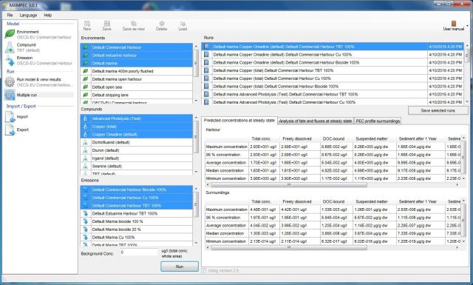Select Default Commercial Harbour environment
The image size is (473, 285).
point(136,47)
